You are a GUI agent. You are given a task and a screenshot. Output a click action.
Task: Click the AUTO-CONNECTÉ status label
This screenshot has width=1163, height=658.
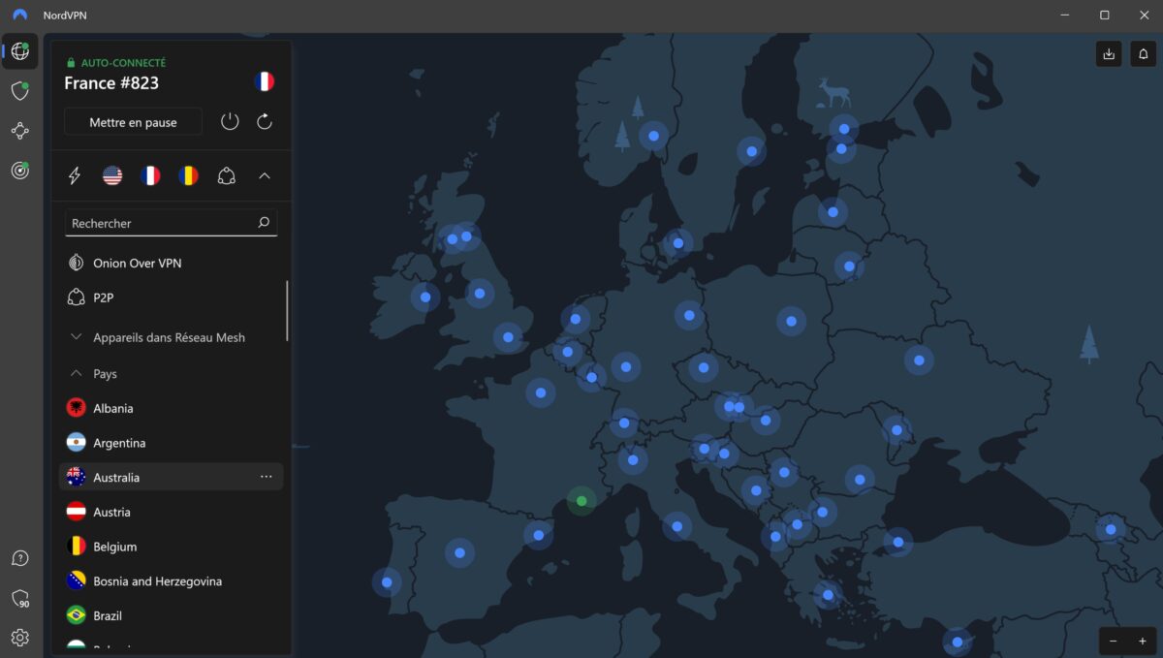123,62
